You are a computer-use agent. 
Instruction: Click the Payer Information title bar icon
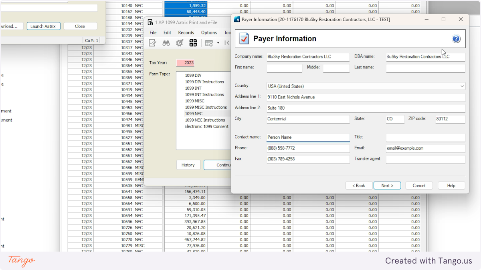pos(237,19)
